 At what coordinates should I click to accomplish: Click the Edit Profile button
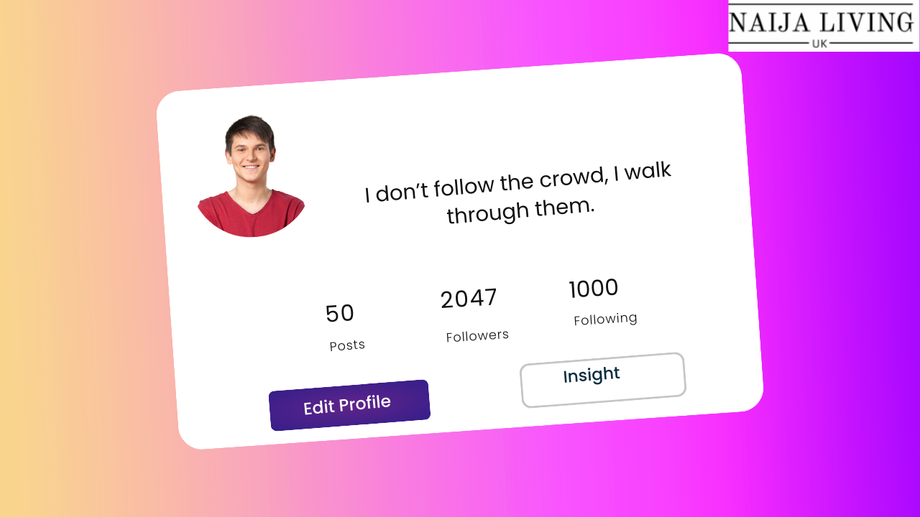pos(349,406)
